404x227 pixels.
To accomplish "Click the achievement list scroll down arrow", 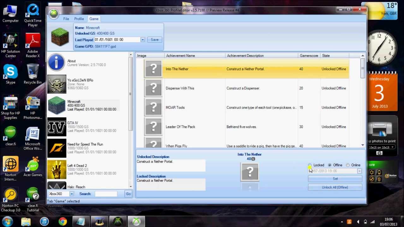I will [x=363, y=145].
